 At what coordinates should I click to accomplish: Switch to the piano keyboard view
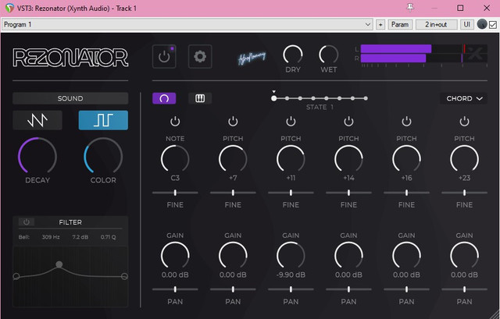click(200, 98)
